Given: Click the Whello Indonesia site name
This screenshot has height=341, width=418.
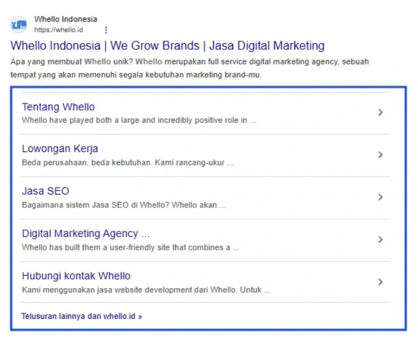Looking at the screenshot, I should [x=65, y=19].
